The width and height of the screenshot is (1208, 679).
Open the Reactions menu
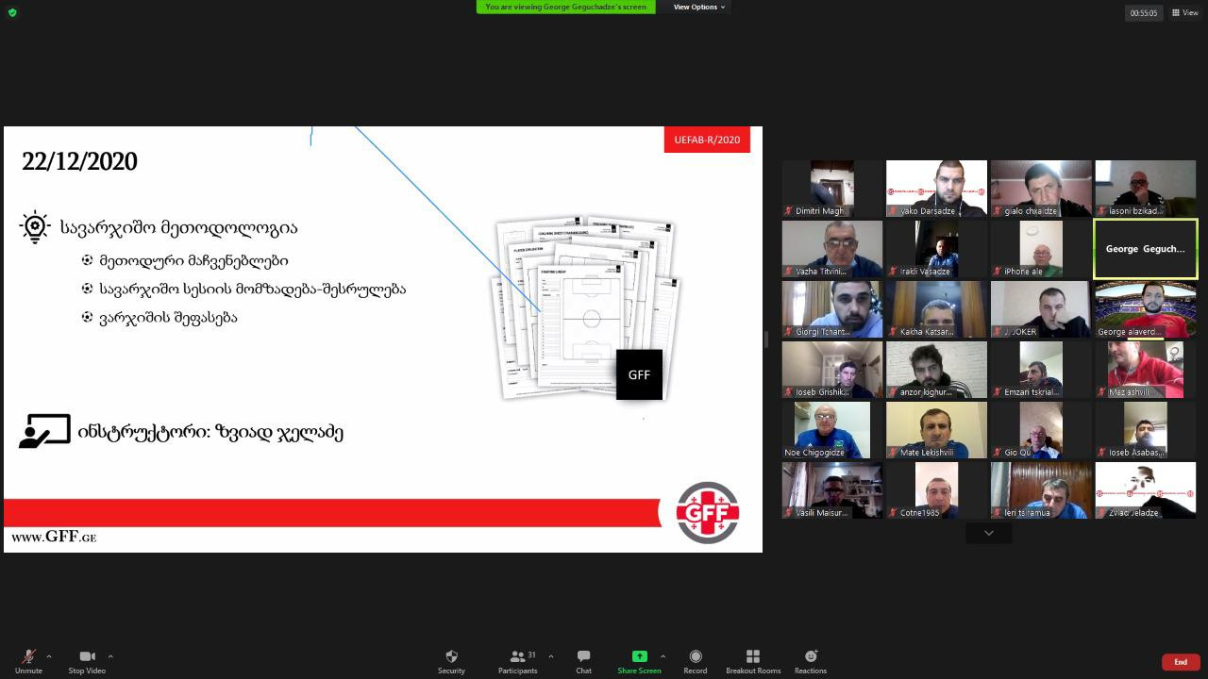810,656
